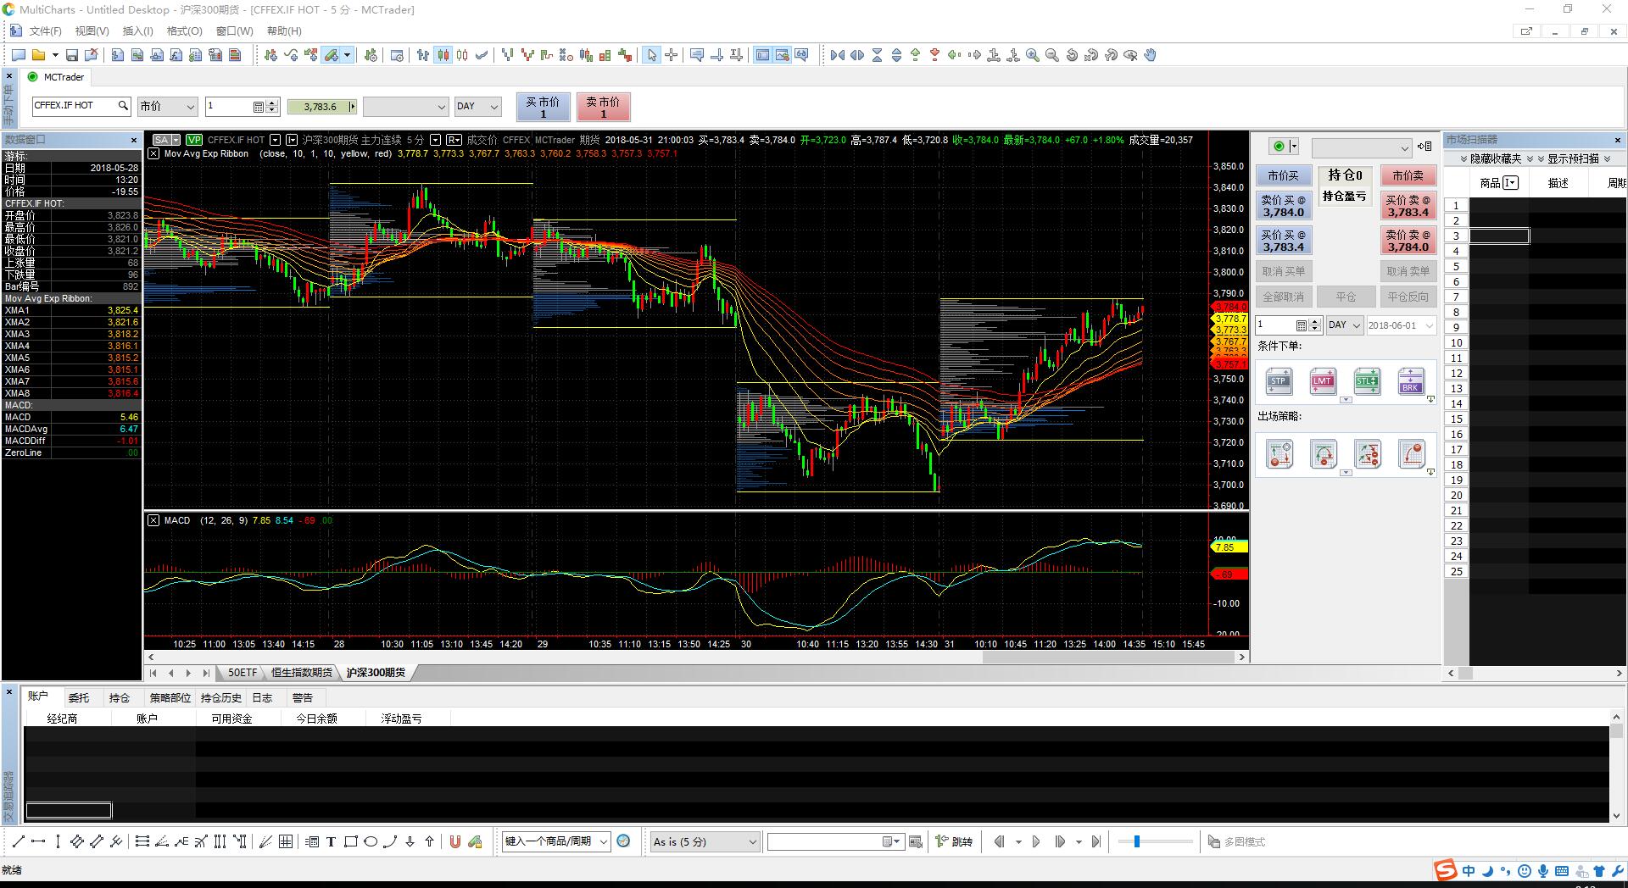
Task: Activate the crosshair cursor tool
Action: tap(671, 55)
